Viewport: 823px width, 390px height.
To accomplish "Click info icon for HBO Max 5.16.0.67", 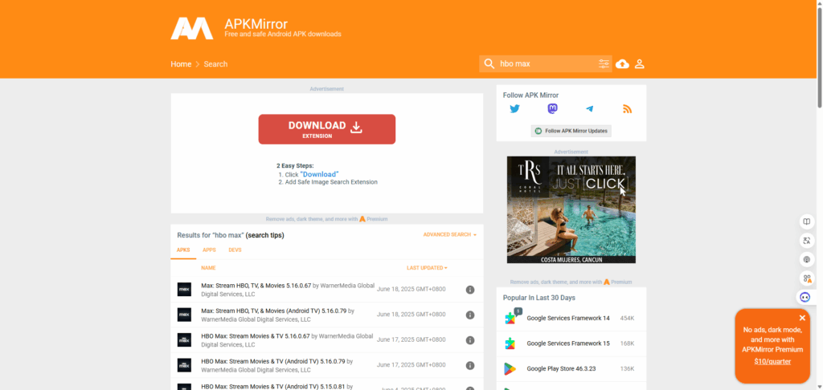I will pos(470,340).
